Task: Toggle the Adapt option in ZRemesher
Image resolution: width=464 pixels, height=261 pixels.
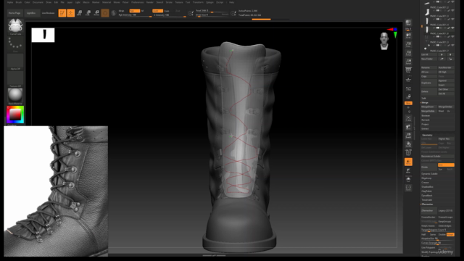Action: (450, 234)
